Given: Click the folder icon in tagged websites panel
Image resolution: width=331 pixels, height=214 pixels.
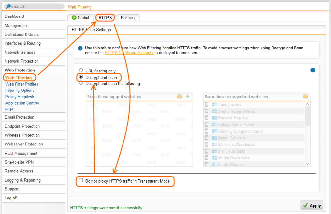Looking at the screenshot, I should click(180, 96).
